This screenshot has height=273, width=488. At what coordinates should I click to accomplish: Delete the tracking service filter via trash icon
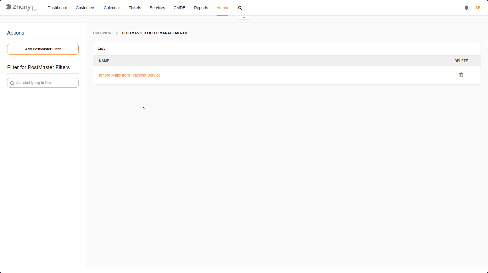coord(461,75)
